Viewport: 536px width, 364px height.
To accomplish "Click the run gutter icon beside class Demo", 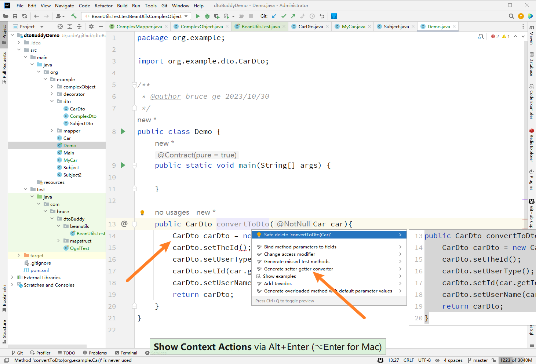I will pos(123,131).
